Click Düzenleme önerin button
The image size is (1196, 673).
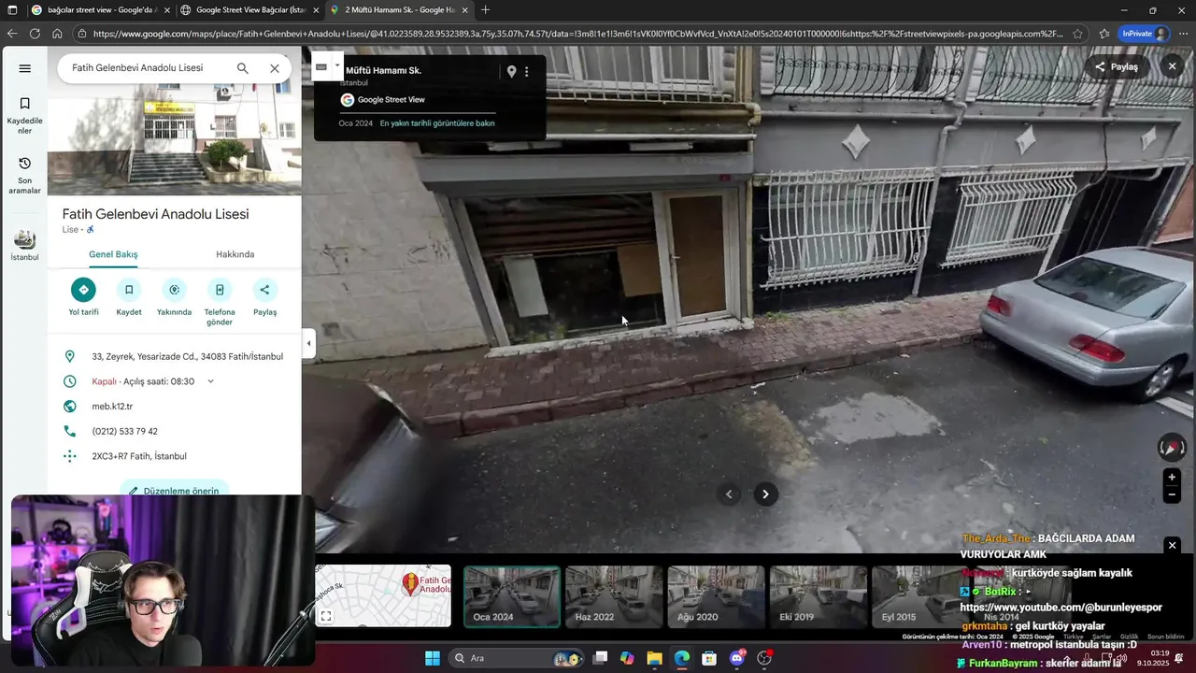point(174,490)
